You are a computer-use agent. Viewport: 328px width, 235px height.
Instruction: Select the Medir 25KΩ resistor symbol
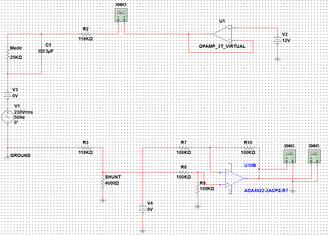[x=8, y=54]
